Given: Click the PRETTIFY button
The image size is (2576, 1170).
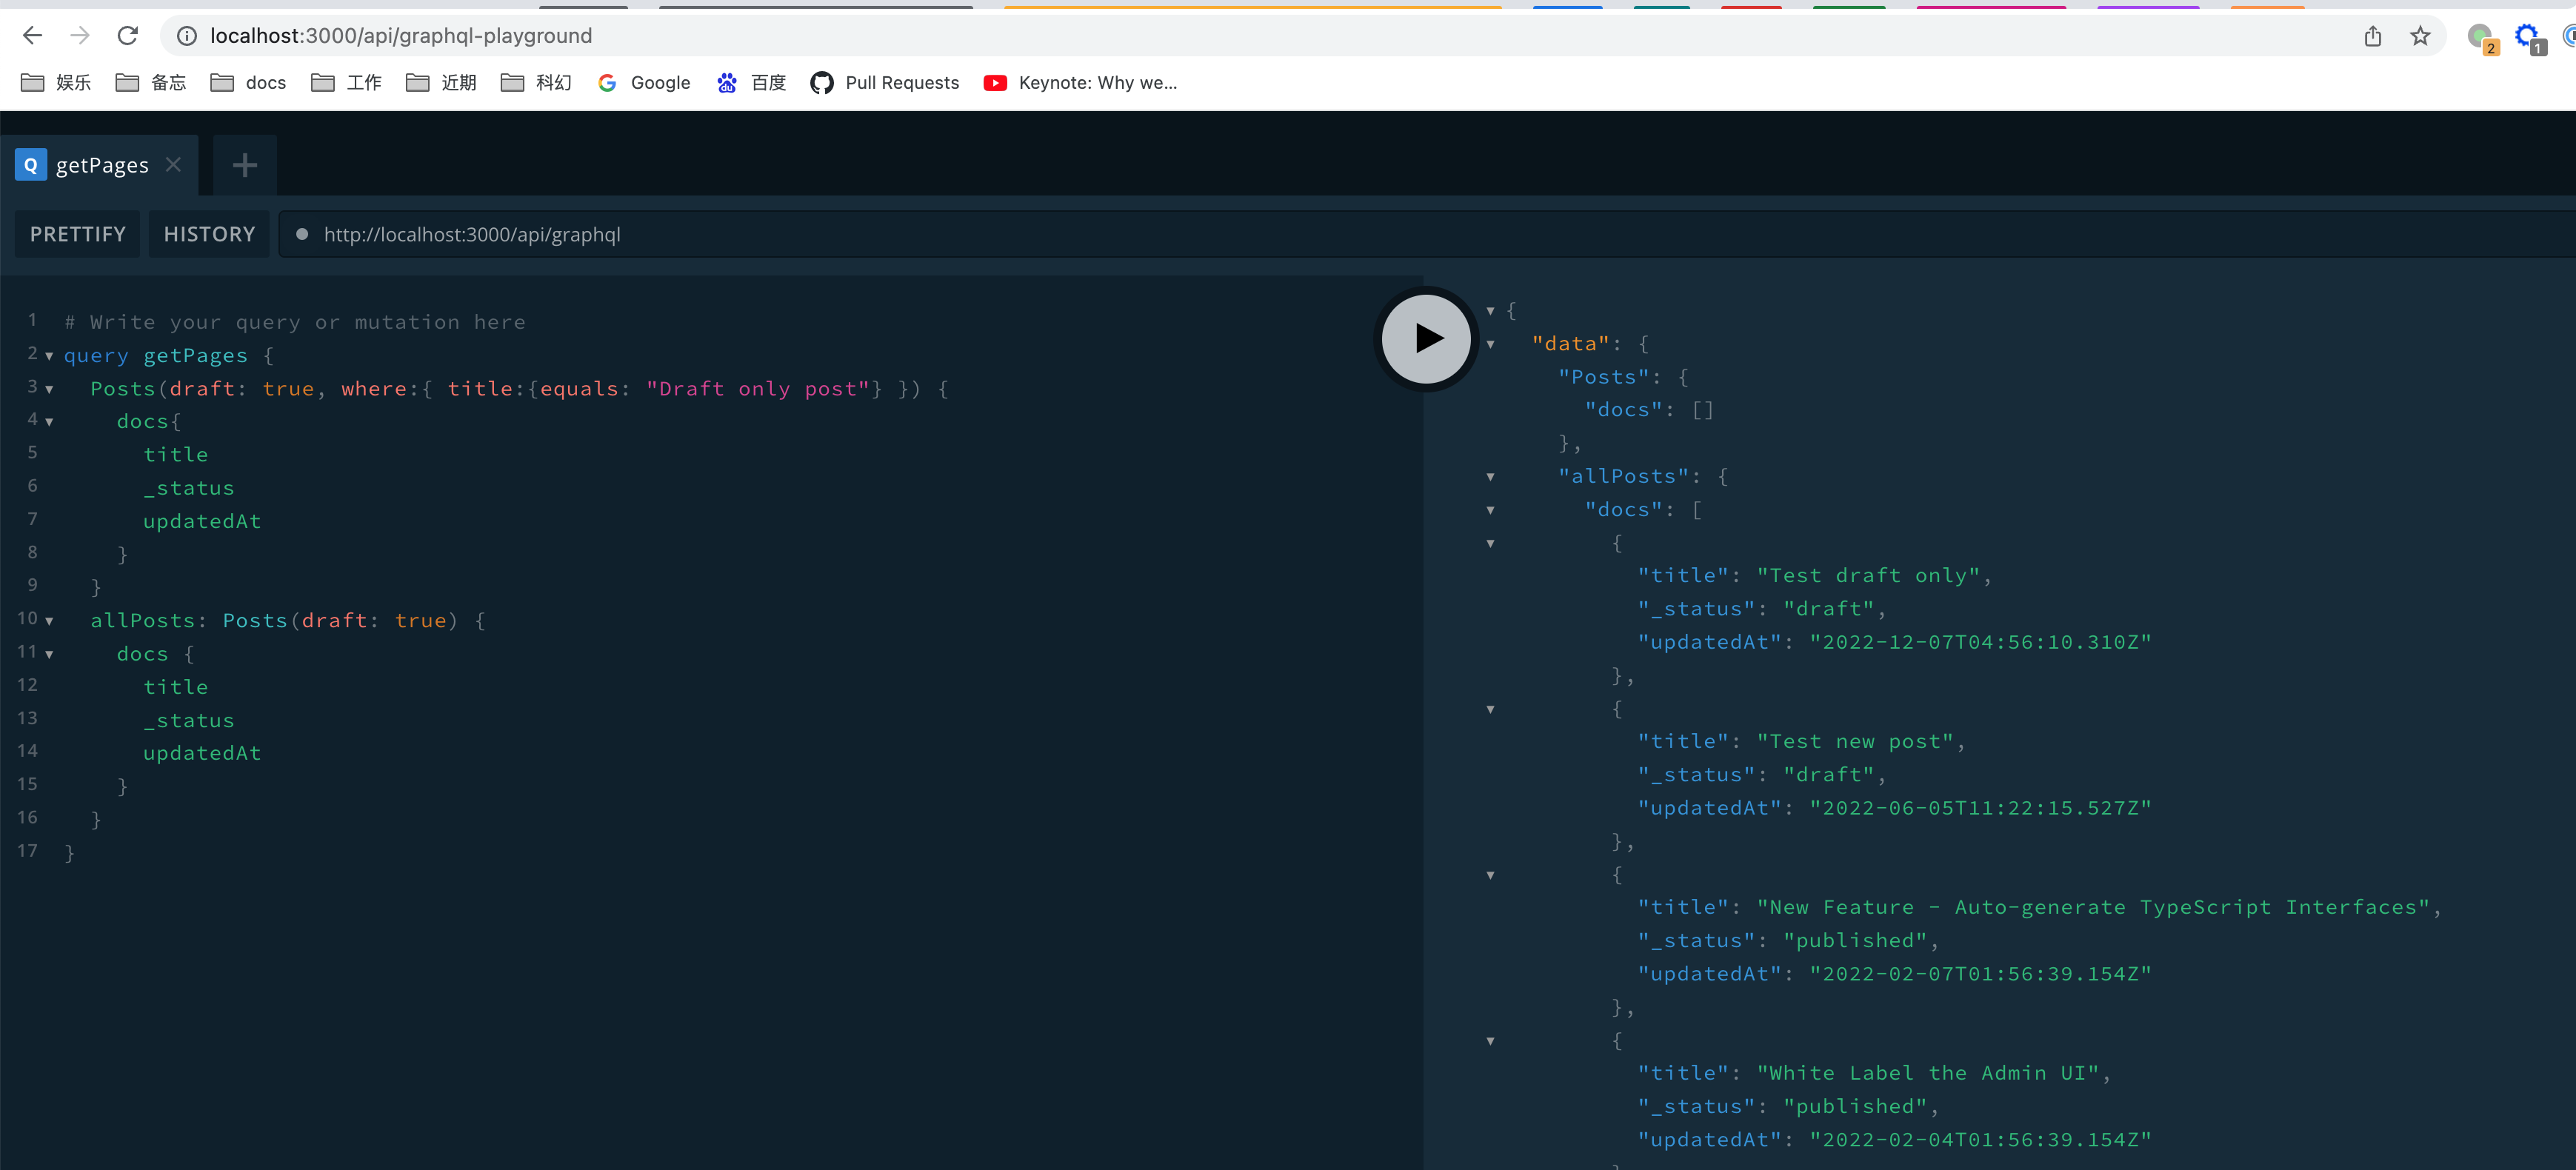Looking at the screenshot, I should 78,234.
